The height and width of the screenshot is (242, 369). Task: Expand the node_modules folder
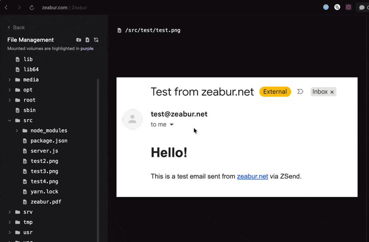[x=17, y=130]
